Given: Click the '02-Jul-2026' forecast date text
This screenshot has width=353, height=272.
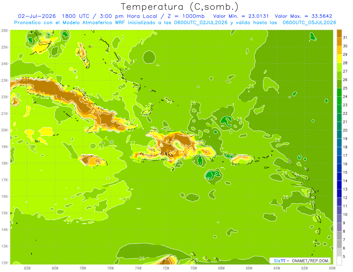Looking at the screenshot, I should point(36,16).
